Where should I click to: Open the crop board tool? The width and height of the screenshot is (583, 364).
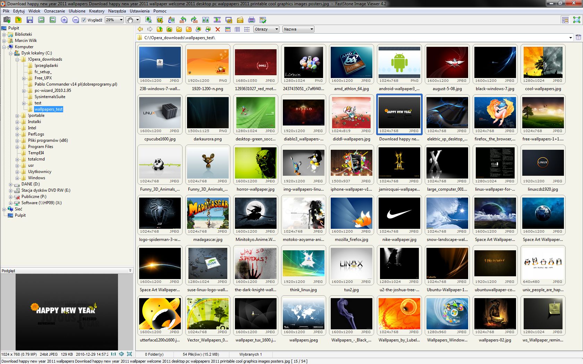coord(160,20)
